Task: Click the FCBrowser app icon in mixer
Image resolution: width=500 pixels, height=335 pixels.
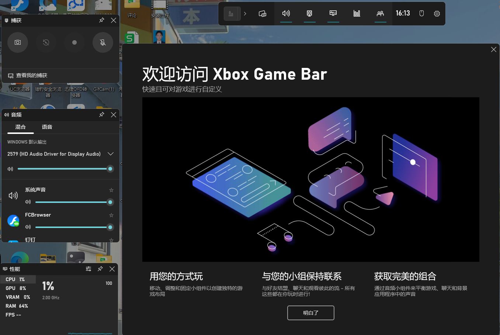Action: coord(14,221)
